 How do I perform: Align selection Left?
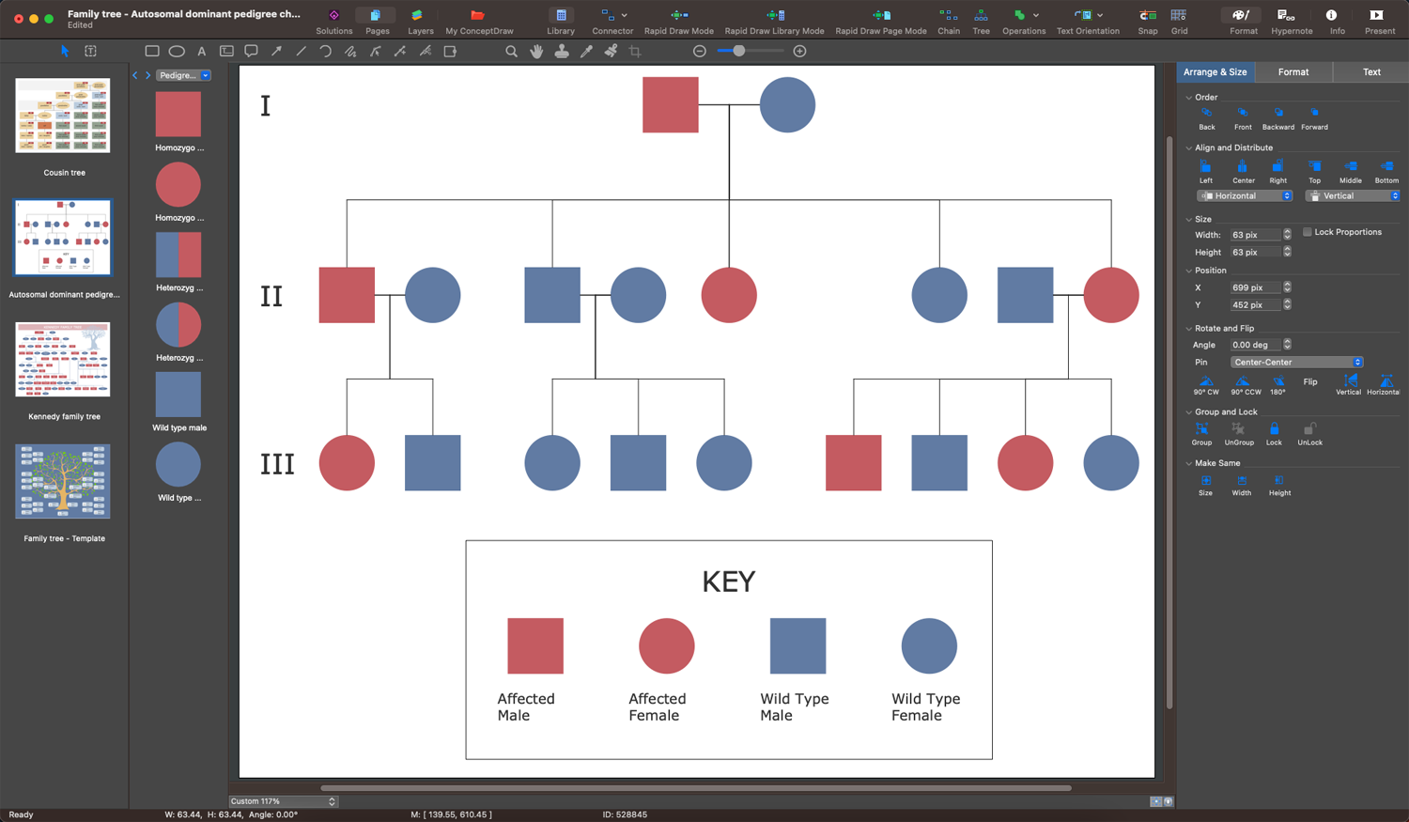[x=1206, y=172]
